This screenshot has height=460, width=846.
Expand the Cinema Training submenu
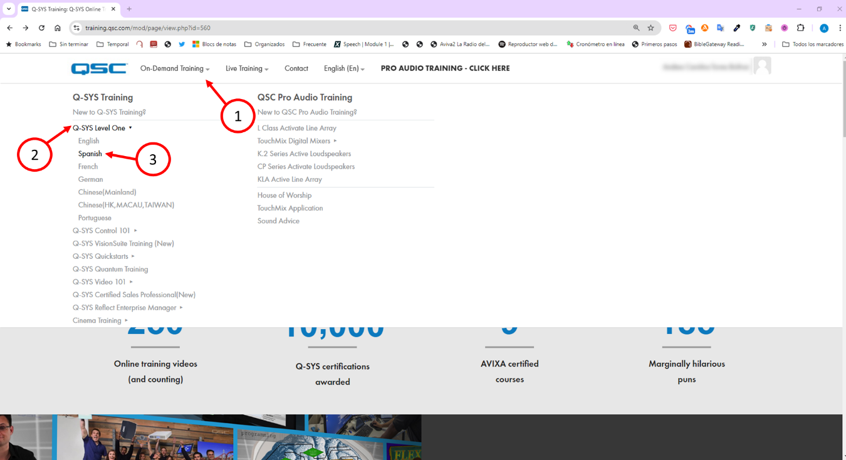pos(100,320)
